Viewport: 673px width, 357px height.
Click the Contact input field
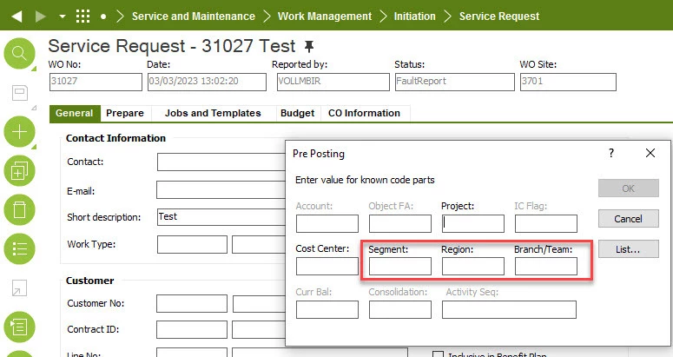pos(221,162)
